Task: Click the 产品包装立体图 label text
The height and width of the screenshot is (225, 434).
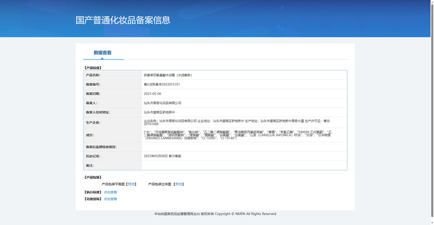Action: [x=159, y=184]
